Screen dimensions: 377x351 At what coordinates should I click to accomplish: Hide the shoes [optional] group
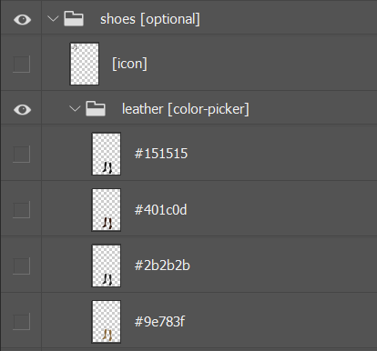(x=22, y=20)
